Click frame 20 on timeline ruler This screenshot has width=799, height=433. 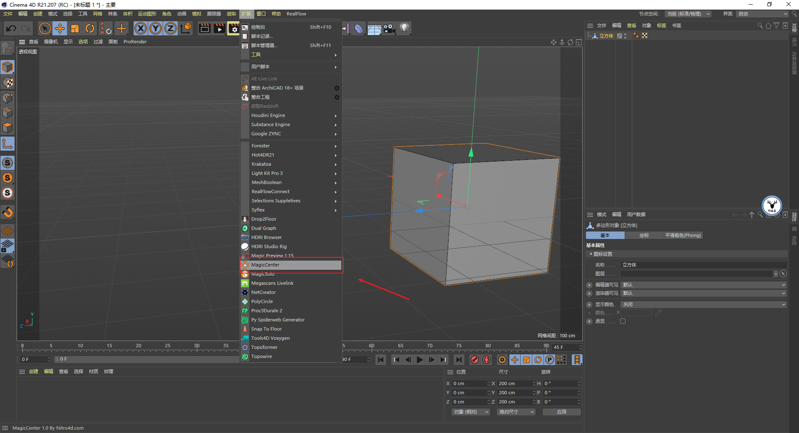pos(139,346)
